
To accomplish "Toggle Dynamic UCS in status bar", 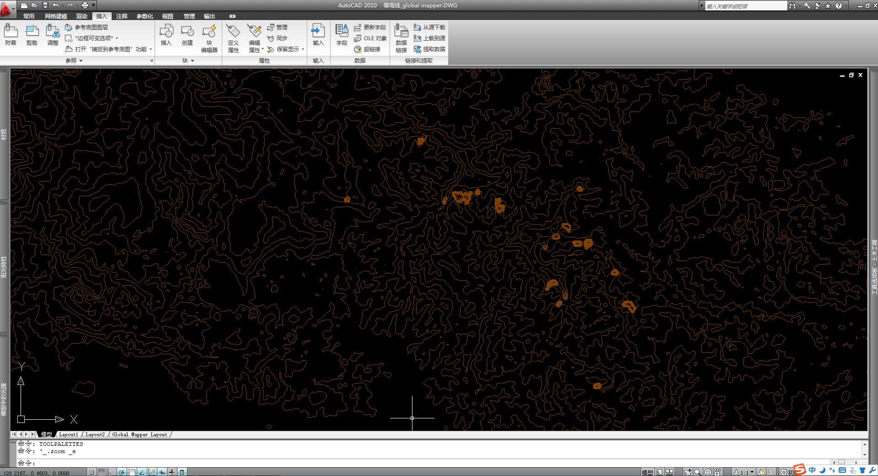I will (152, 472).
